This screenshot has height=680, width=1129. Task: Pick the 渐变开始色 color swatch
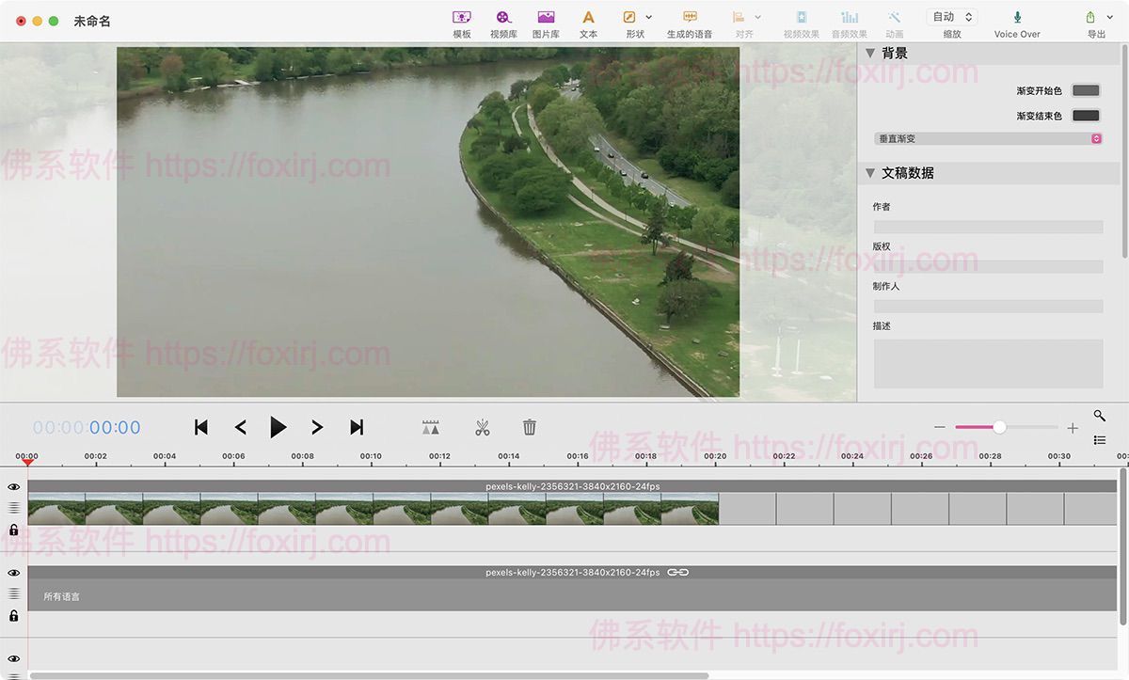pyautogui.click(x=1086, y=90)
